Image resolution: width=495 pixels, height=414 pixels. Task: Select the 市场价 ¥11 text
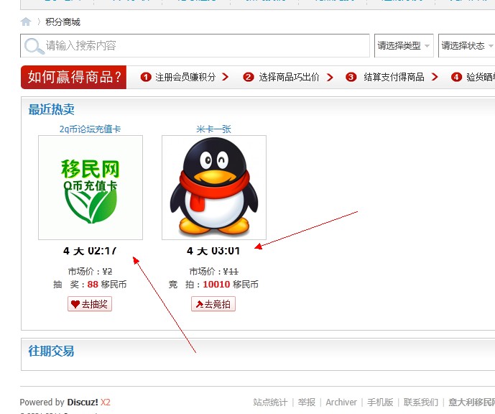point(213,271)
